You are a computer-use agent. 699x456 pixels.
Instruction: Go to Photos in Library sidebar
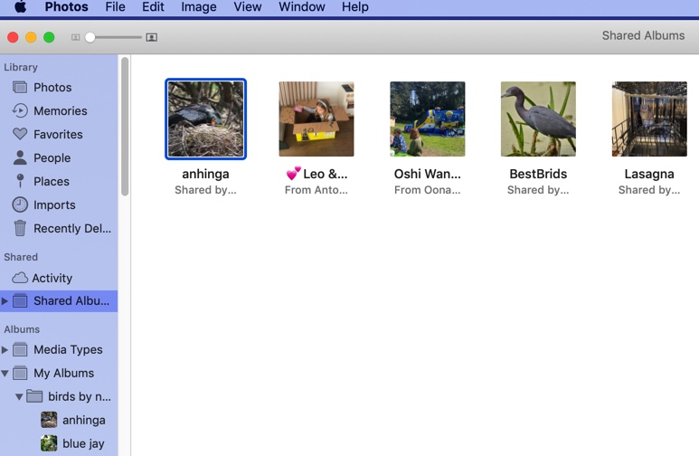click(x=52, y=88)
